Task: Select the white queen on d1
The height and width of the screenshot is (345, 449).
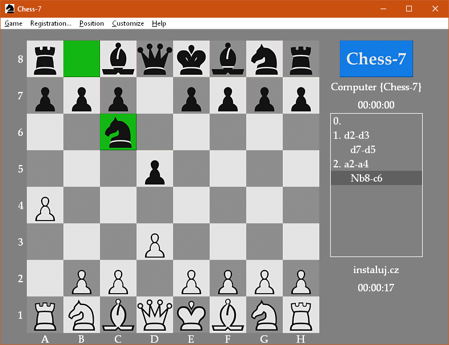Action: coord(155,315)
